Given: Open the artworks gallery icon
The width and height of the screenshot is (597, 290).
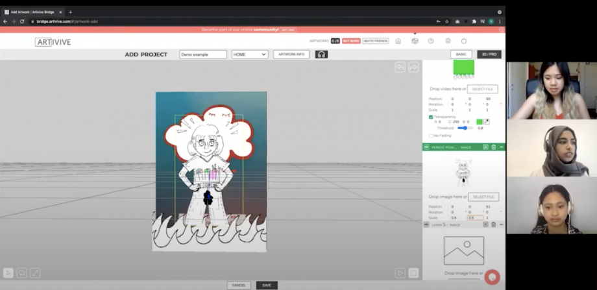Looking at the screenshot, I should pos(415,41).
